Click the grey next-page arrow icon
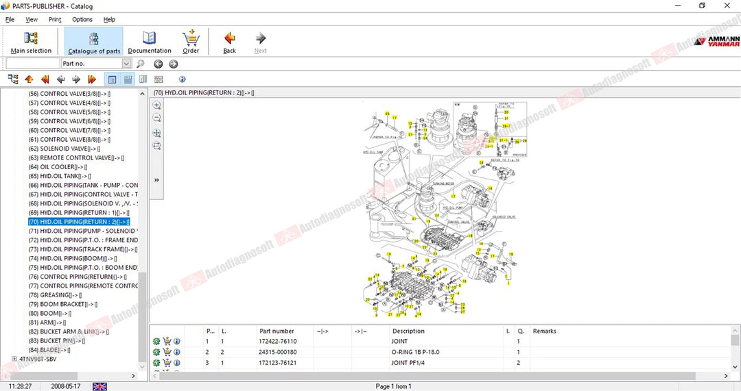This screenshot has height=391, width=741. 76,79
